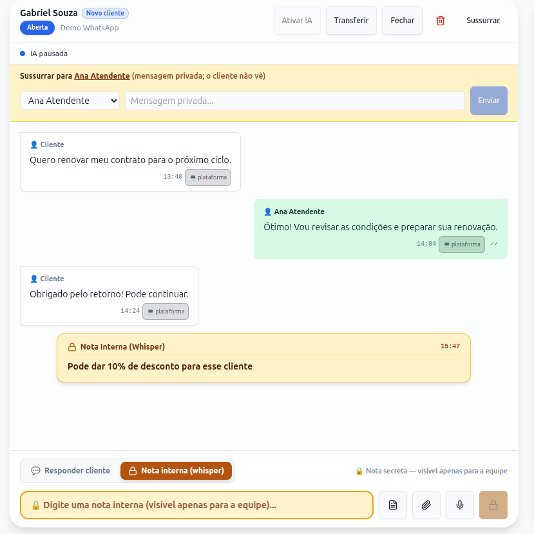Open the Ana Atendente recipient dropdown
534x534 pixels.
70,101
